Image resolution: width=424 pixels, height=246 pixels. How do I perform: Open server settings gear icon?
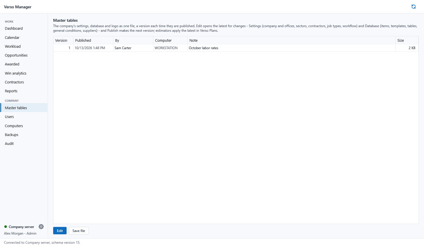point(41,227)
